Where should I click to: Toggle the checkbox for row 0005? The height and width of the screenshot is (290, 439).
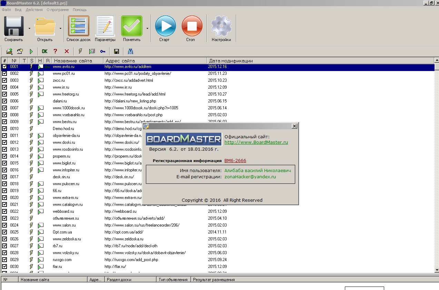[x=4, y=94]
